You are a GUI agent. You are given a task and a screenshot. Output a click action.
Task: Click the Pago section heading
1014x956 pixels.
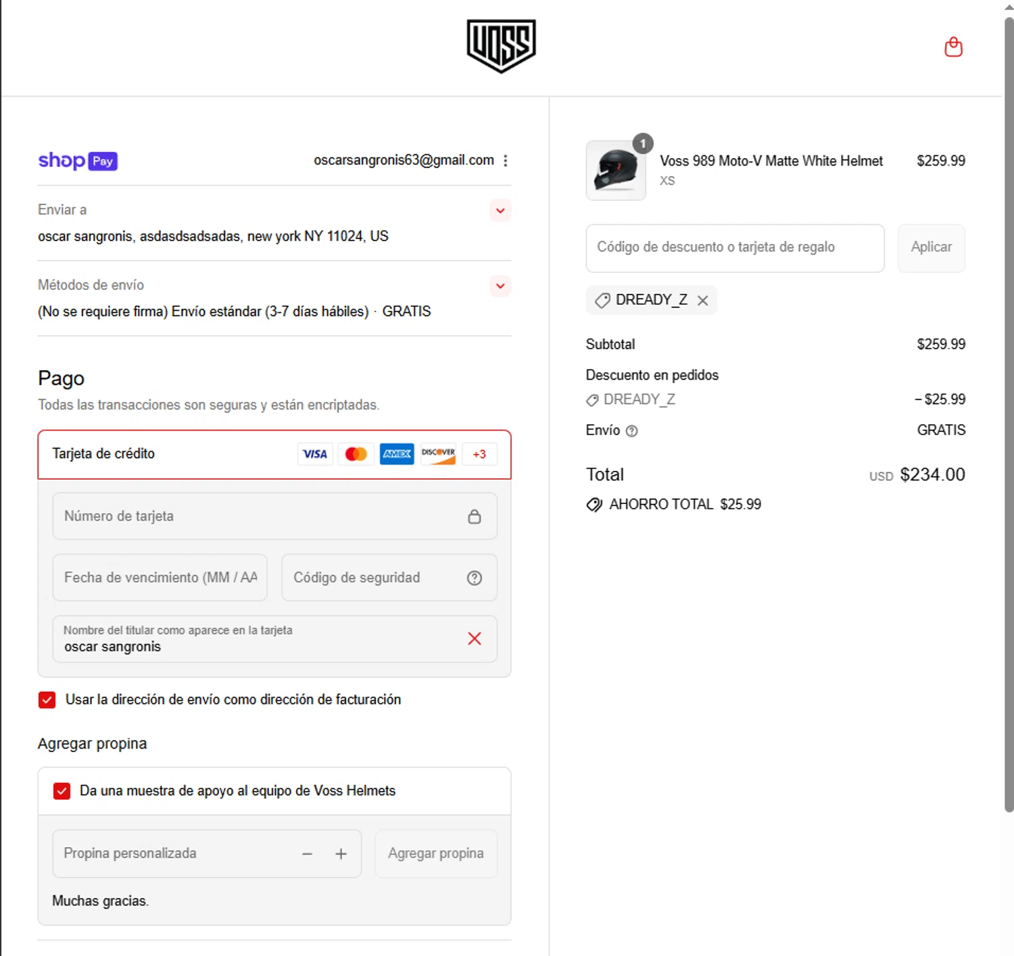61,378
